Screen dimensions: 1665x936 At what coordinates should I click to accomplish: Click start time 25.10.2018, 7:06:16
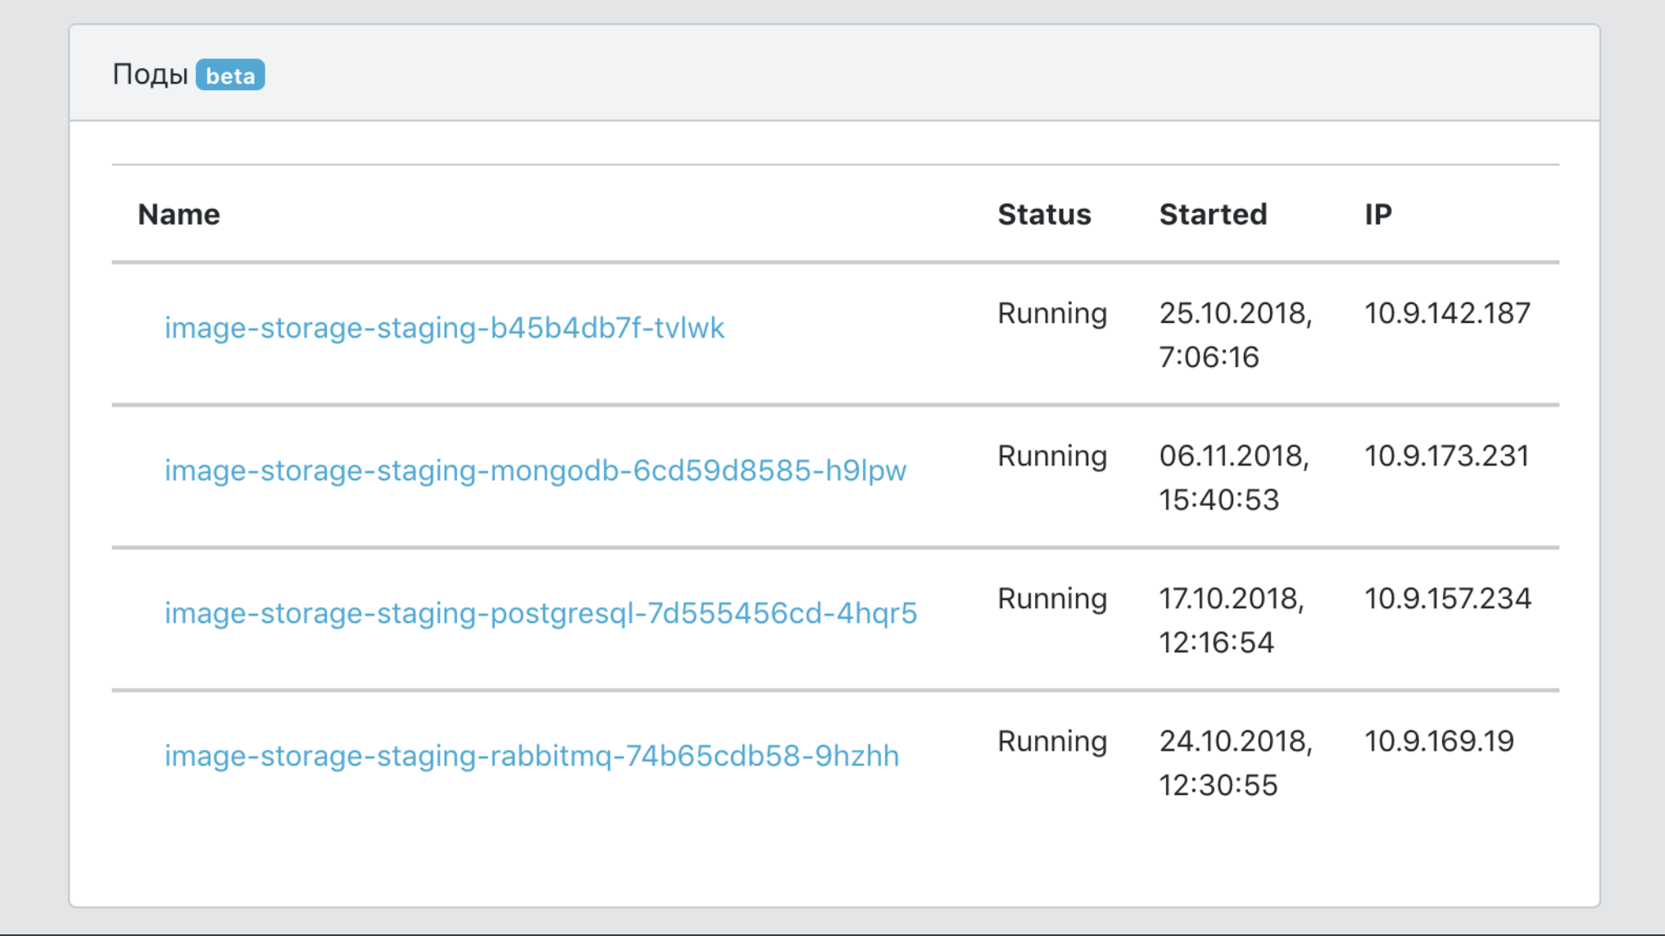[x=1235, y=334]
